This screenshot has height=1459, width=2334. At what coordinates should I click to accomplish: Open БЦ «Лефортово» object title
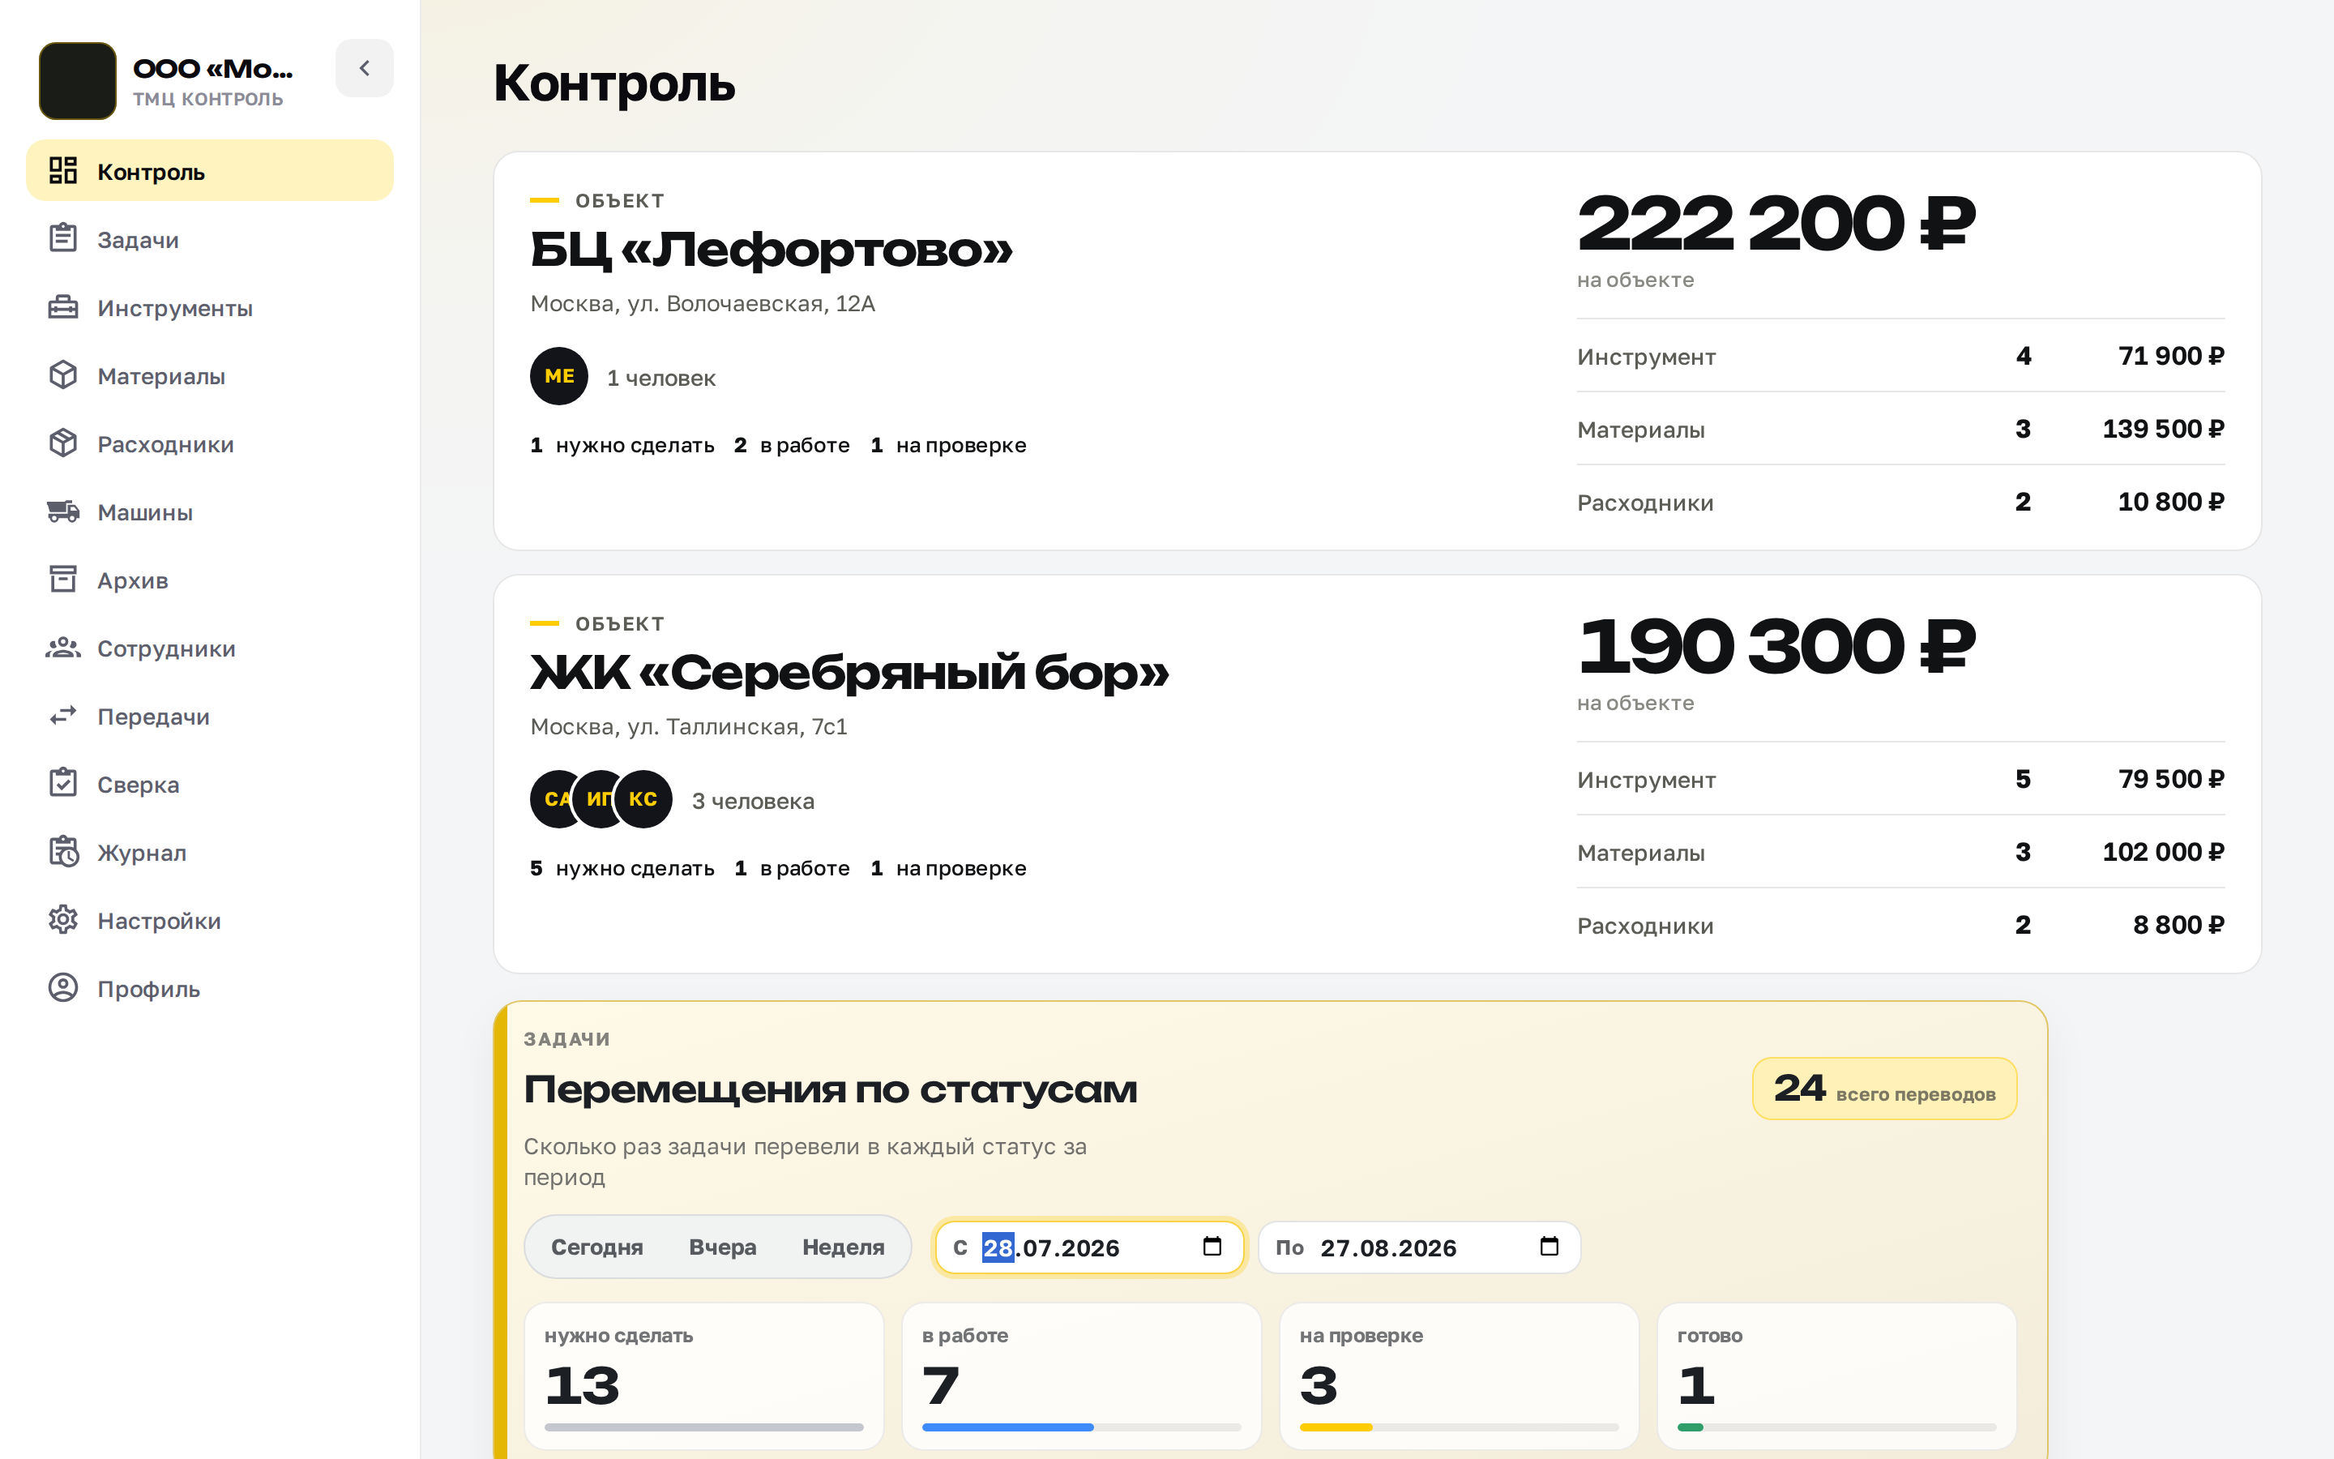coord(772,250)
